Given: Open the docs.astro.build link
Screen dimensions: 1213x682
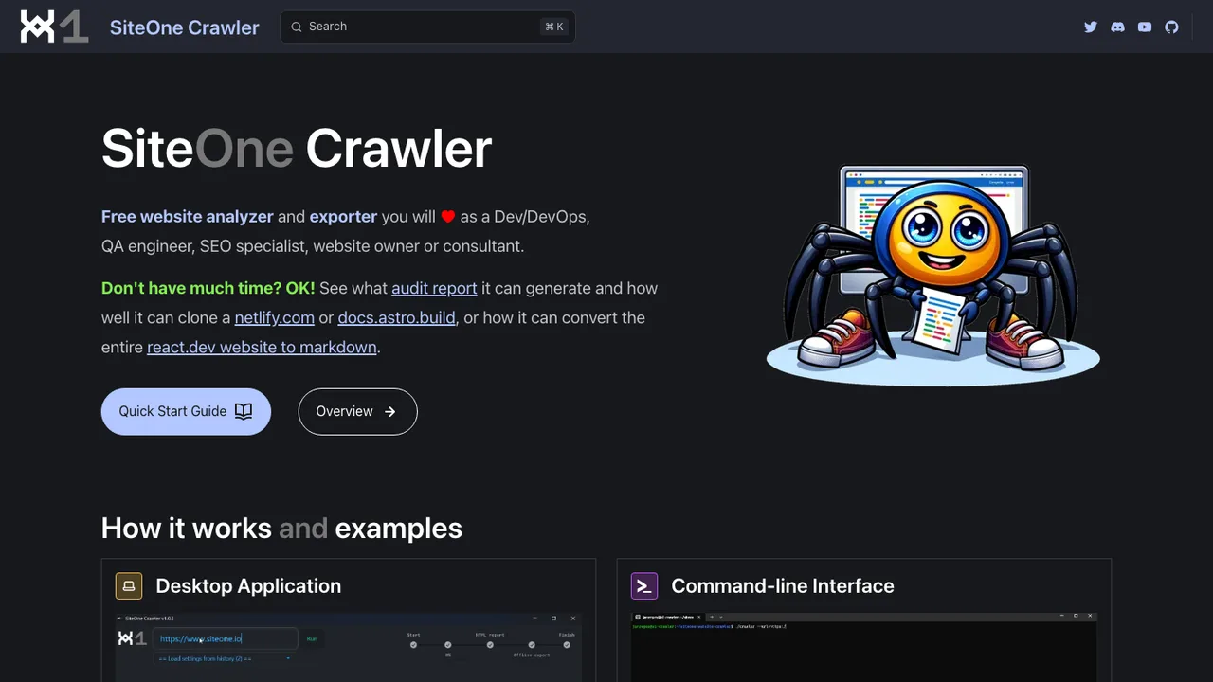Looking at the screenshot, I should click(x=396, y=317).
